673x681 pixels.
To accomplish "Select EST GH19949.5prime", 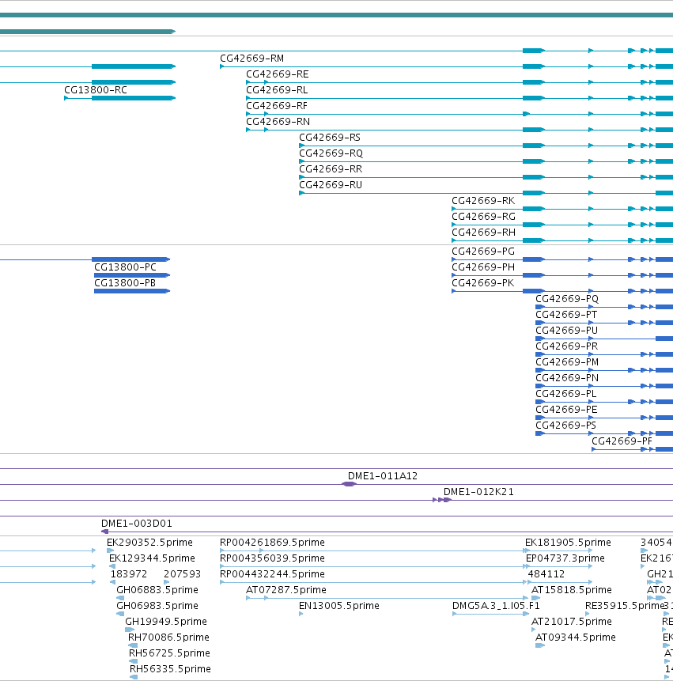I will (166, 622).
